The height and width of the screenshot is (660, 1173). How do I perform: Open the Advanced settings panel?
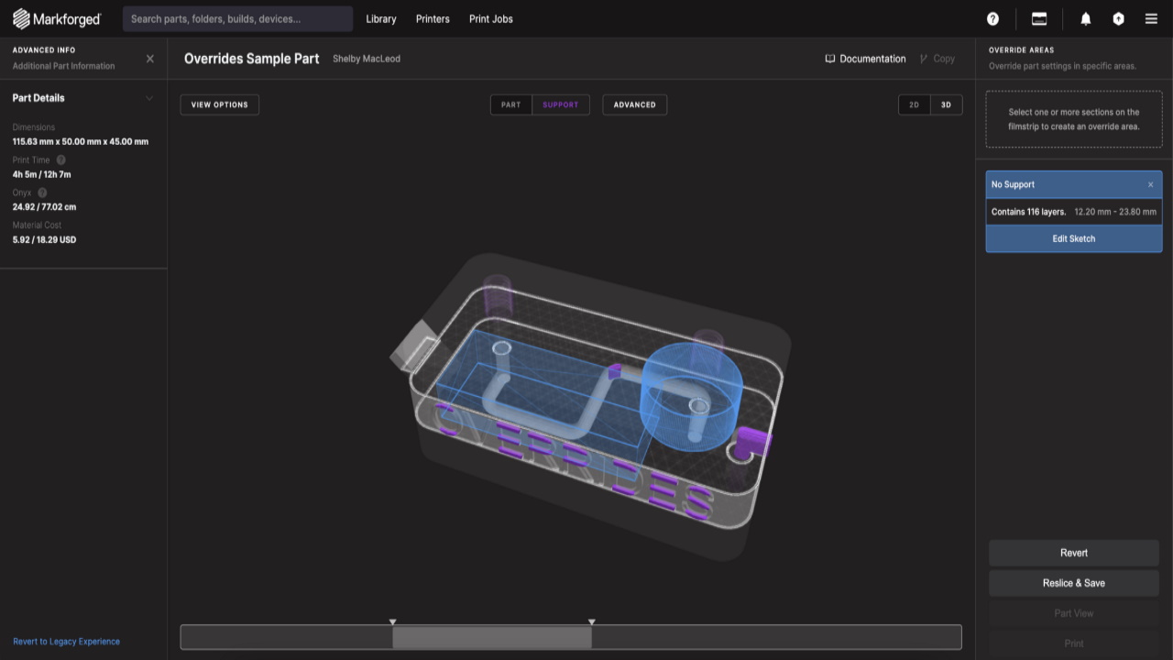pyautogui.click(x=634, y=104)
